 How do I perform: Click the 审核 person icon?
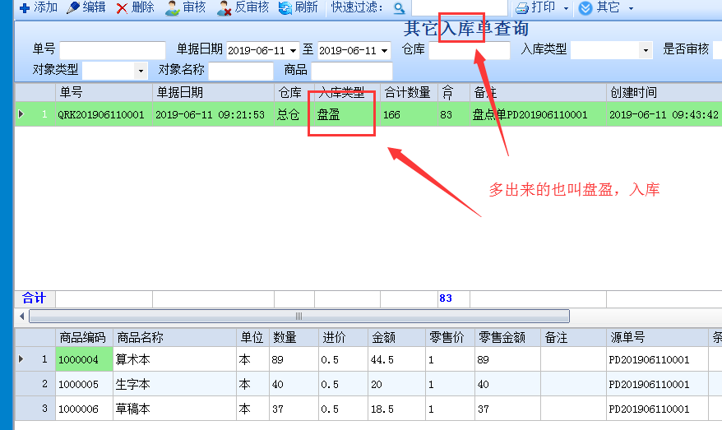[x=172, y=8]
